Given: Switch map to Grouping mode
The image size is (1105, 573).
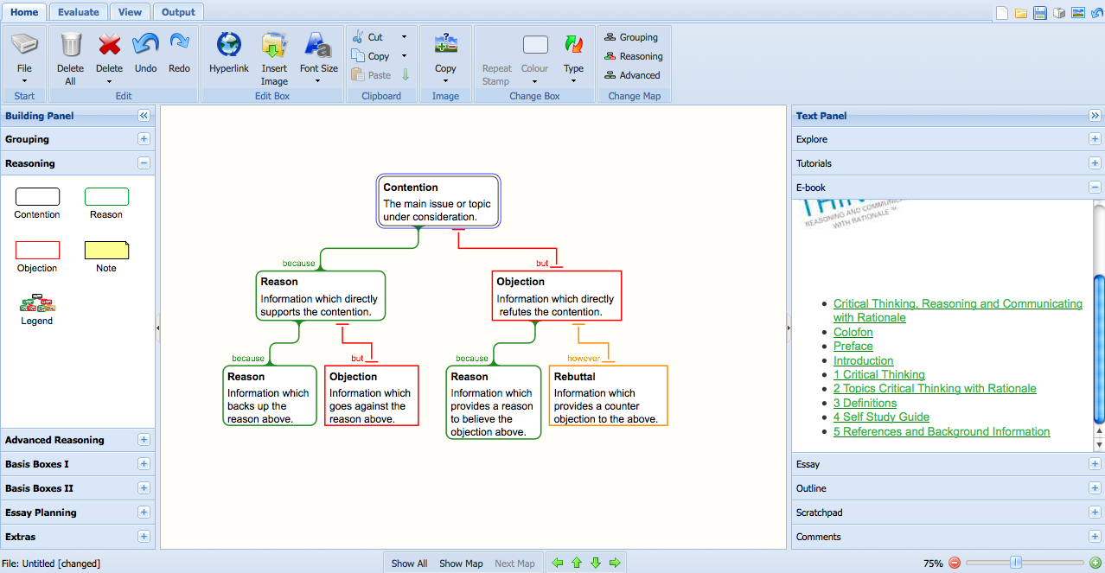Looking at the screenshot, I should [631, 37].
